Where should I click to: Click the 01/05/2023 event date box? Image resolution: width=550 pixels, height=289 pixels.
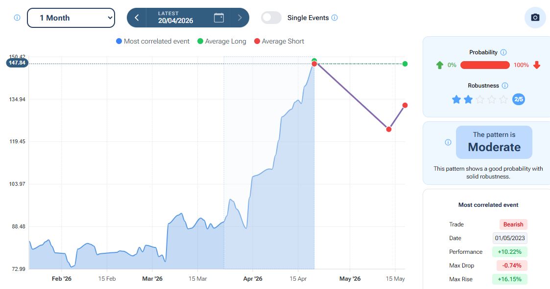[510, 238]
